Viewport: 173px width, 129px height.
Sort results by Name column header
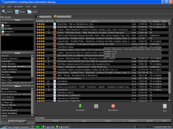pos(94,21)
